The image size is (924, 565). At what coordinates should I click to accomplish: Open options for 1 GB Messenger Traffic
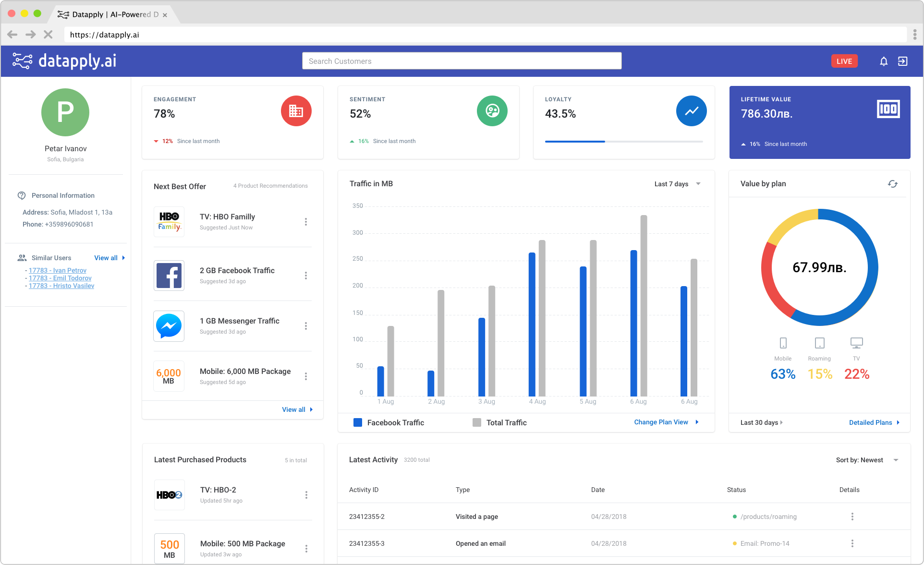[306, 326]
